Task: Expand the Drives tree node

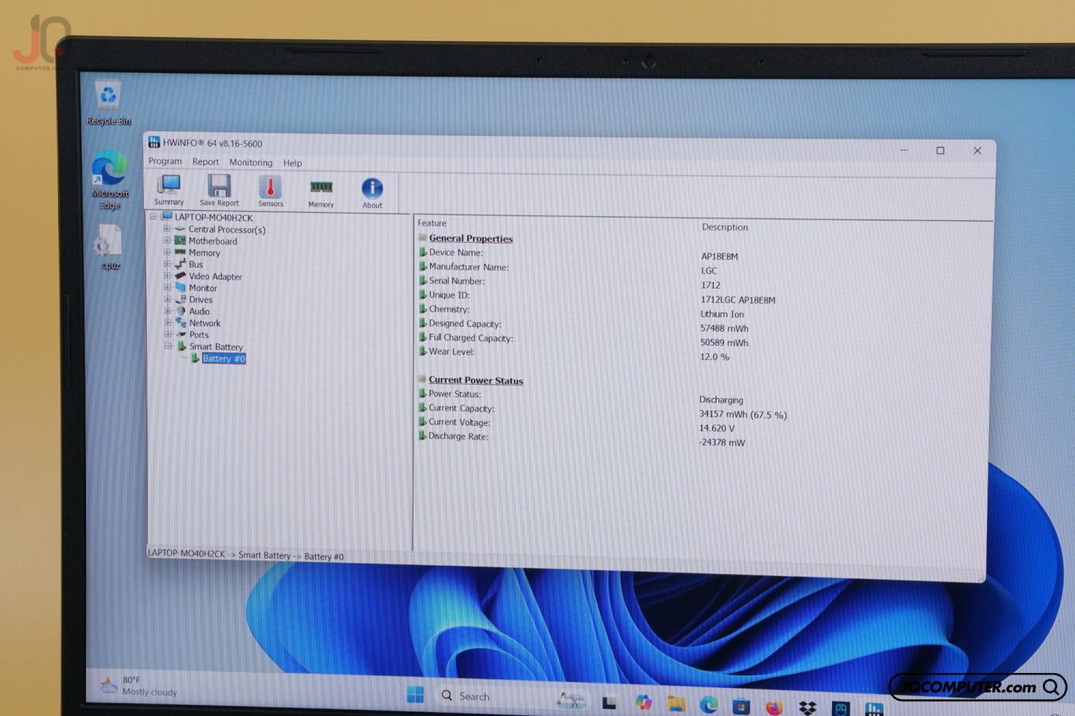Action: (167, 299)
